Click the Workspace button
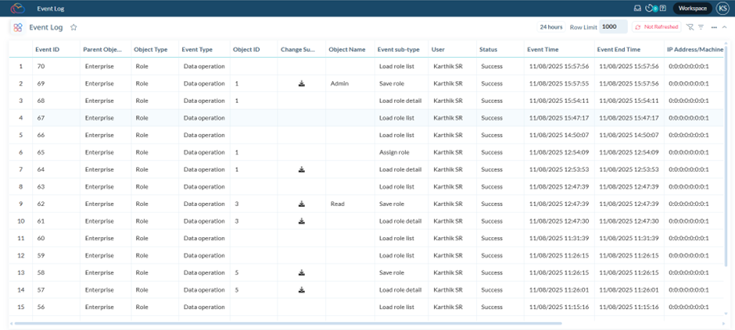This screenshot has height=330, width=735. click(x=692, y=9)
